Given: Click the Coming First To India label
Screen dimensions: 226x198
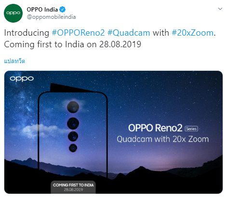Looking at the screenshot, I should (x=73, y=185).
